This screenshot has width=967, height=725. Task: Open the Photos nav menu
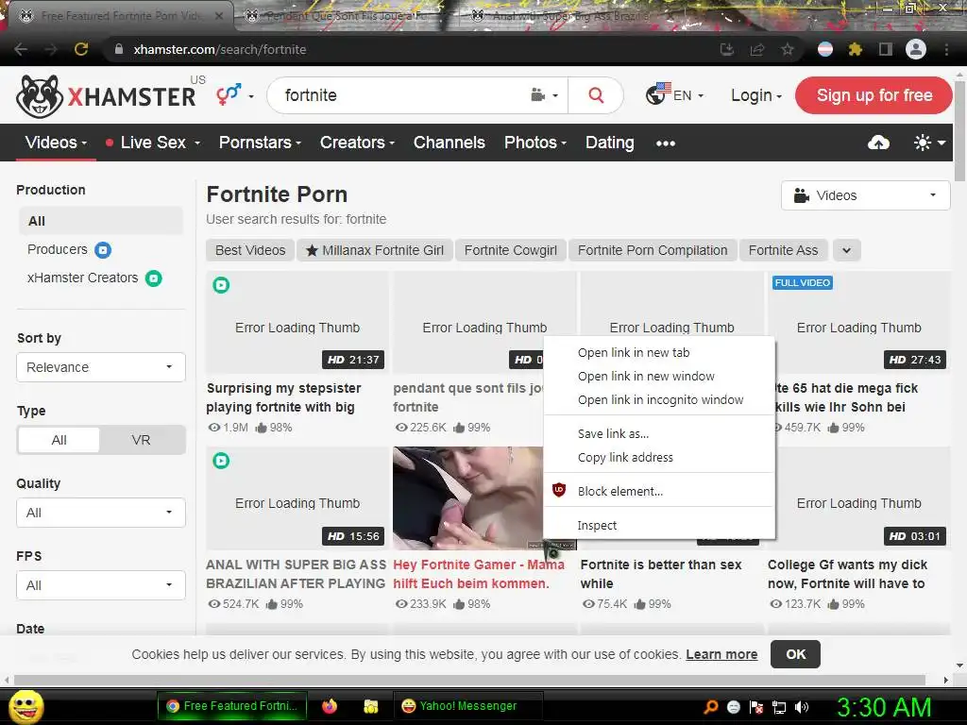pos(534,143)
